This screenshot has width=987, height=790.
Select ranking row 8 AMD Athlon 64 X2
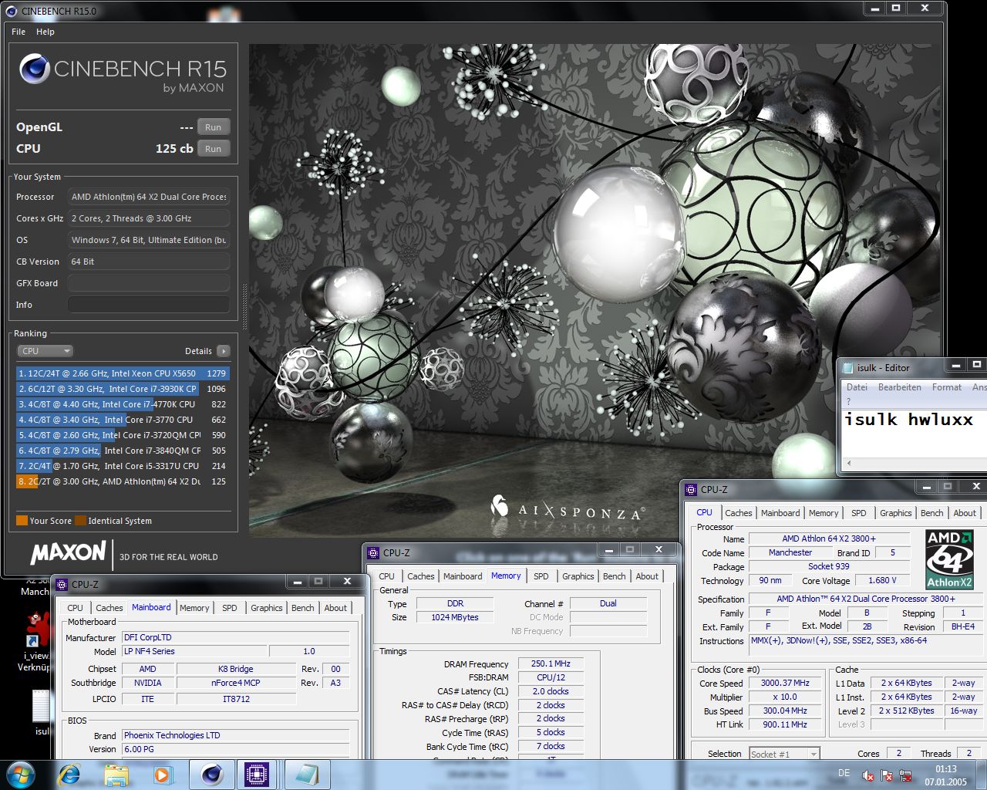coord(123,481)
